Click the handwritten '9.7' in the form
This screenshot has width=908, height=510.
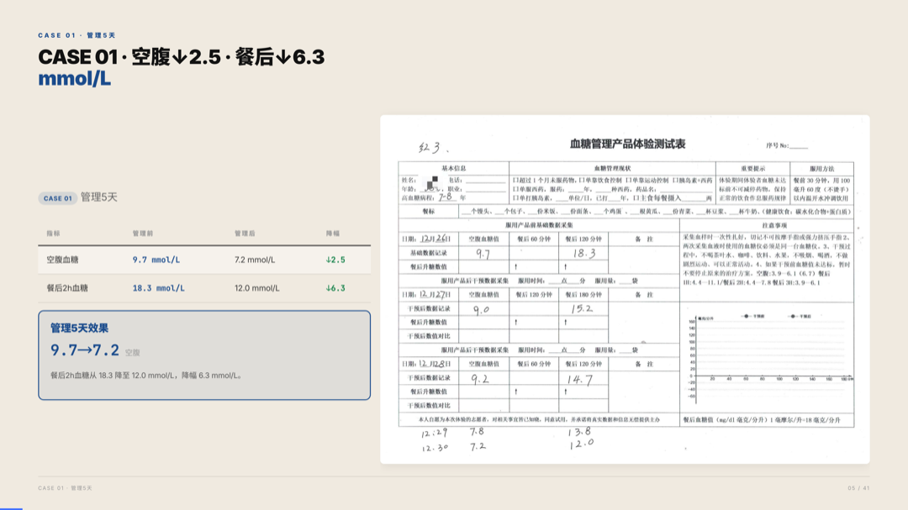[x=483, y=253]
